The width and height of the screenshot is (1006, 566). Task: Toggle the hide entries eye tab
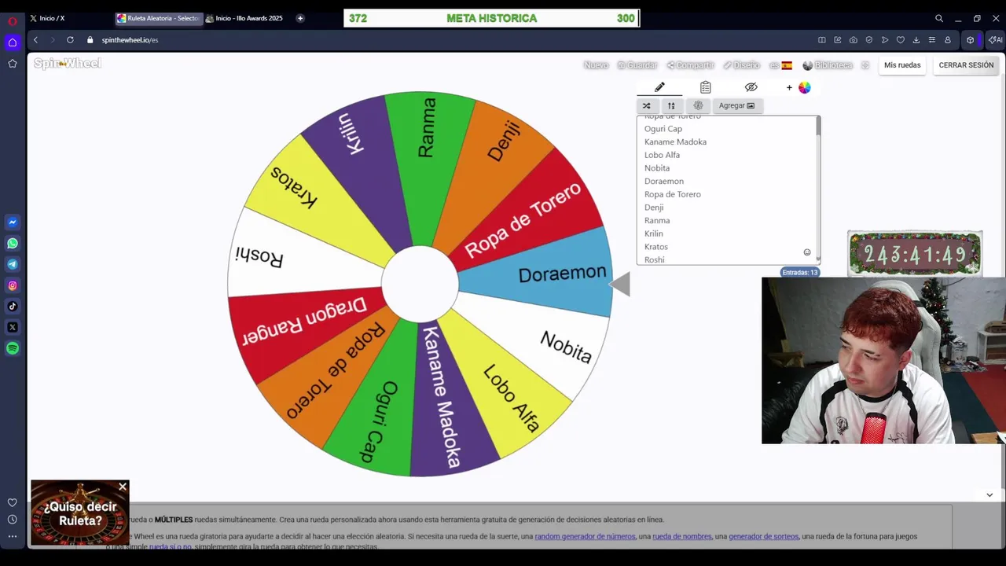coord(751,87)
